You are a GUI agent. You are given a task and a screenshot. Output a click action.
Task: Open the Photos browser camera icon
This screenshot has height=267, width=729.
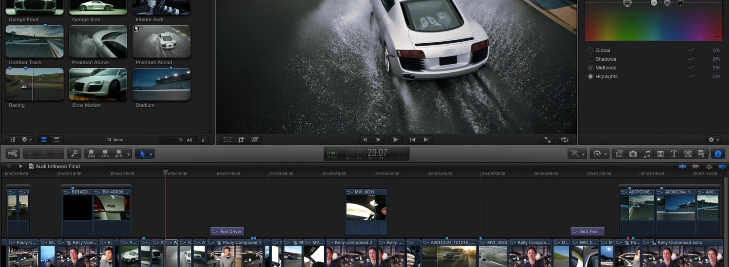[x=633, y=154]
